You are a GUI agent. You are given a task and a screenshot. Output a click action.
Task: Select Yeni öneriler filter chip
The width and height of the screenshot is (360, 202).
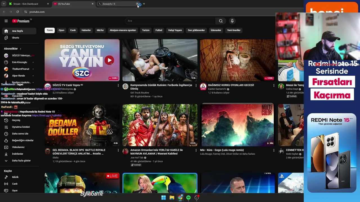pyautogui.click(x=234, y=30)
